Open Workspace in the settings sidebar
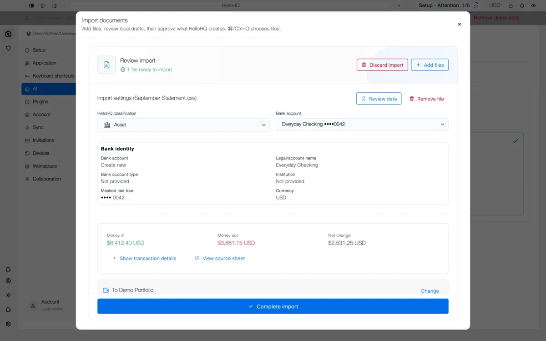 click(49, 166)
